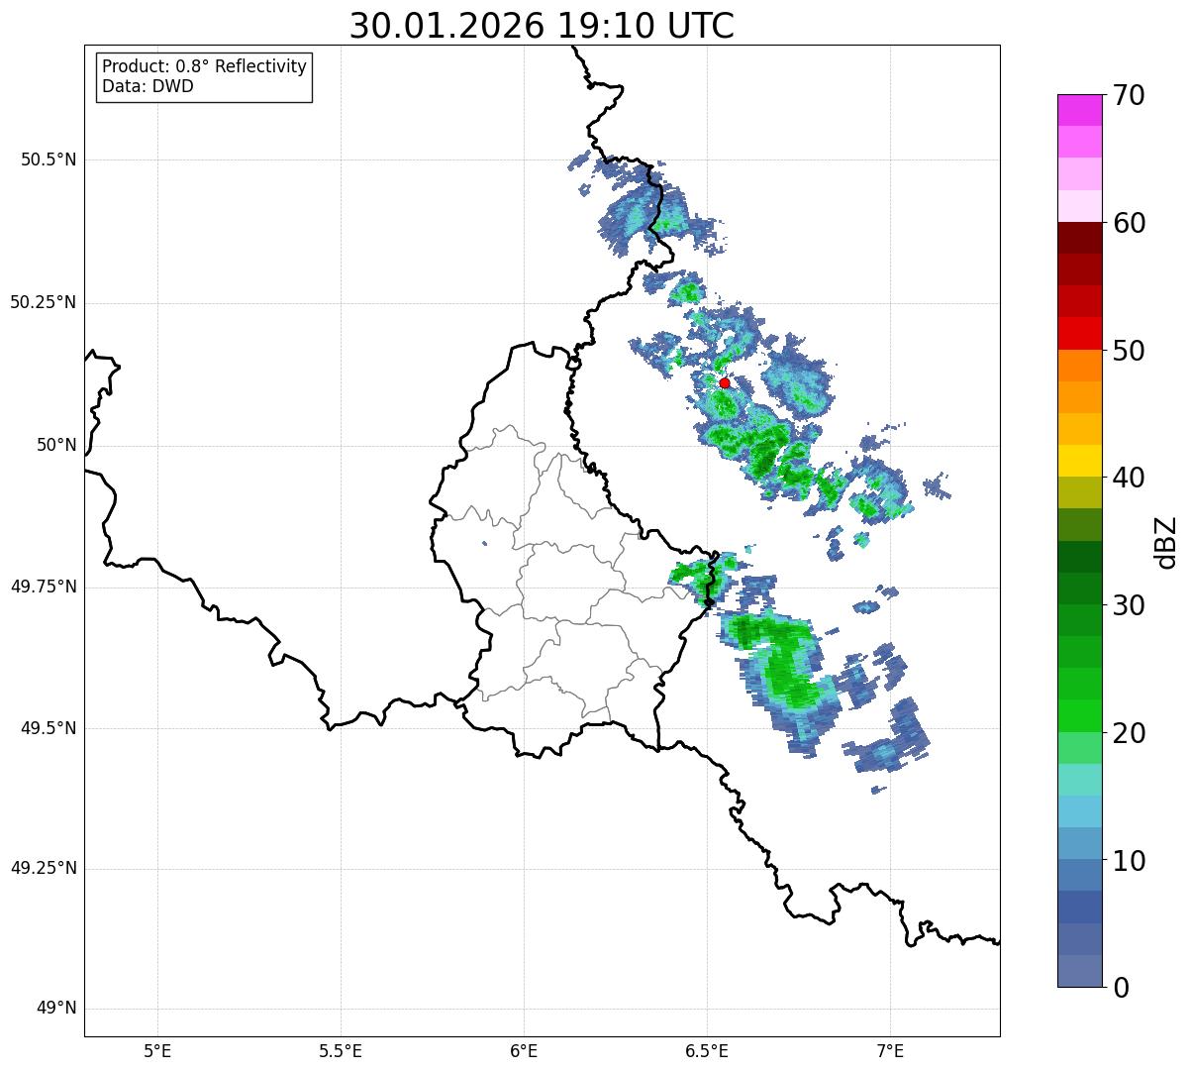
Task: Pick the olive colorbar swatch below 40
Action: point(1079,492)
